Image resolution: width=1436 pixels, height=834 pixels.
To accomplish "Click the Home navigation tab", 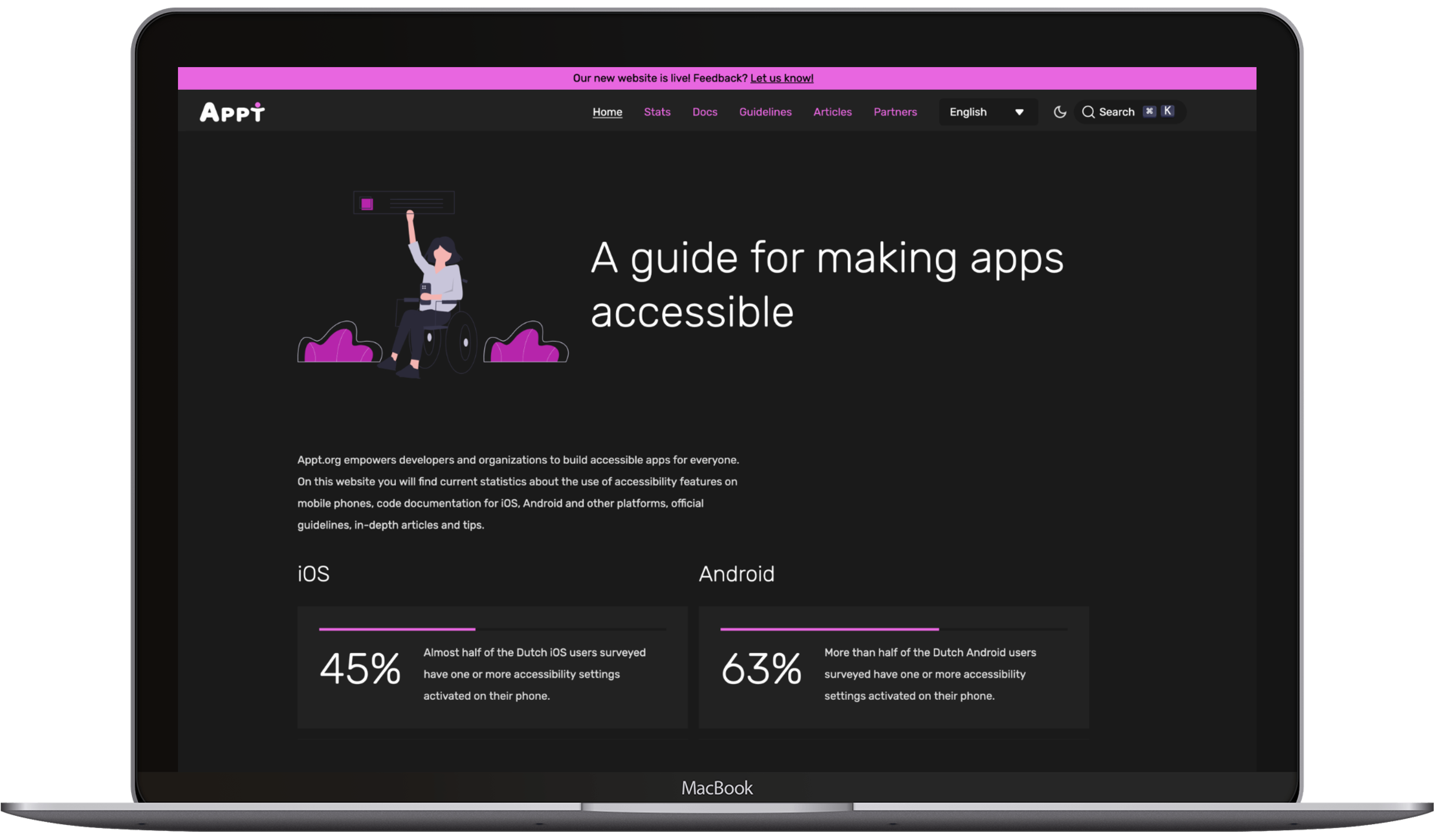I will pos(607,111).
